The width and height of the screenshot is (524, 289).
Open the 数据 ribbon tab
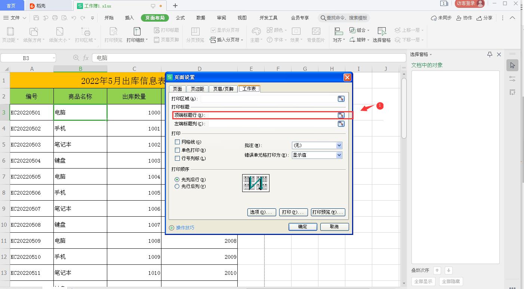coord(200,18)
